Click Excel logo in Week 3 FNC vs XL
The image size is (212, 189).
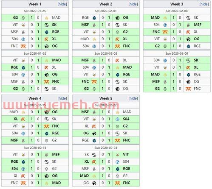(x=188, y=32)
